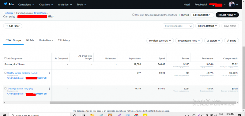This screenshot has height=116, width=245.
Task: Check the Ad Group name select-all checkbox
Action: click(6, 58)
